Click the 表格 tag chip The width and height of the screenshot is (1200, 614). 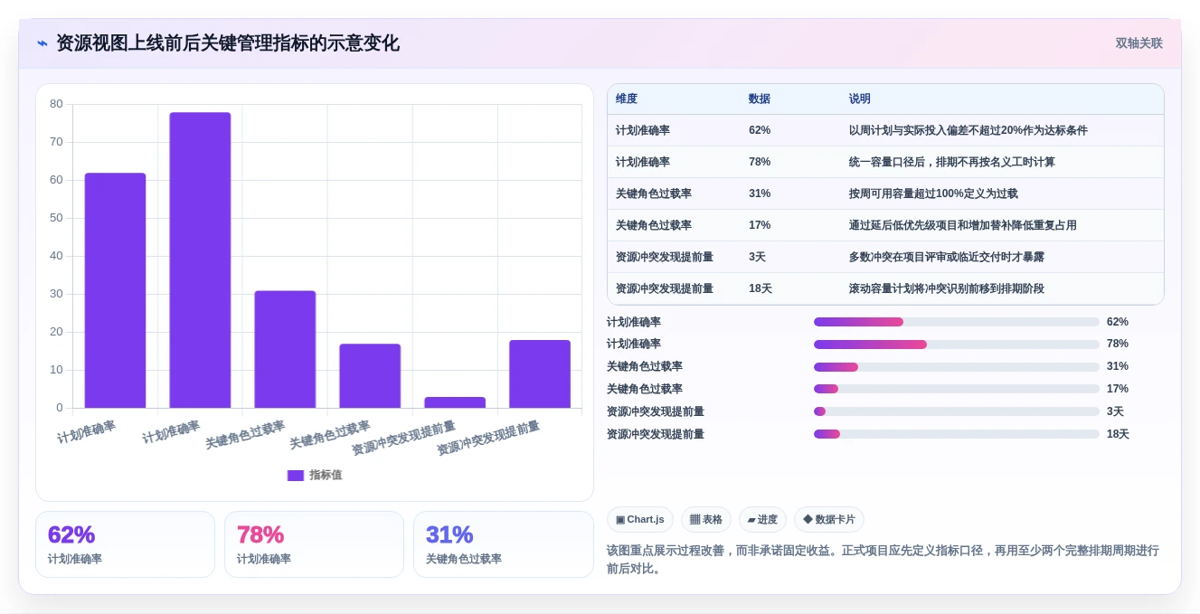[x=706, y=519]
